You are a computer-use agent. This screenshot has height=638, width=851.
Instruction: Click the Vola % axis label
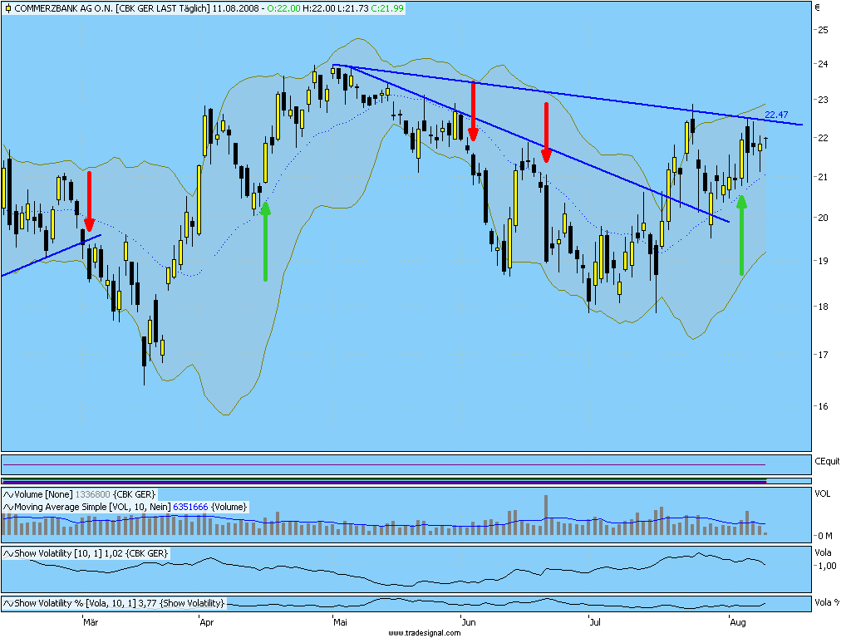(827, 602)
